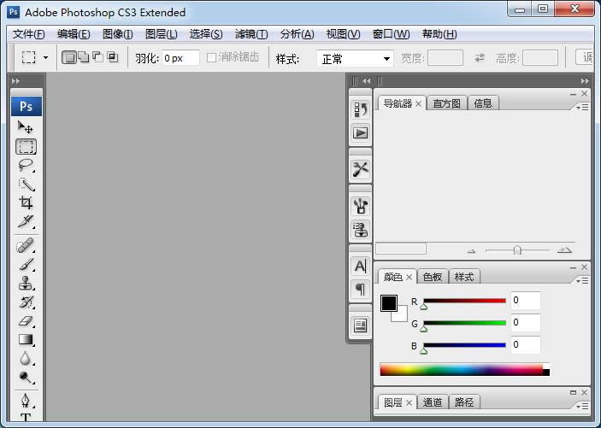Open the Layer Comps panel icon
601x428 pixels.
click(x=360, y=325)
